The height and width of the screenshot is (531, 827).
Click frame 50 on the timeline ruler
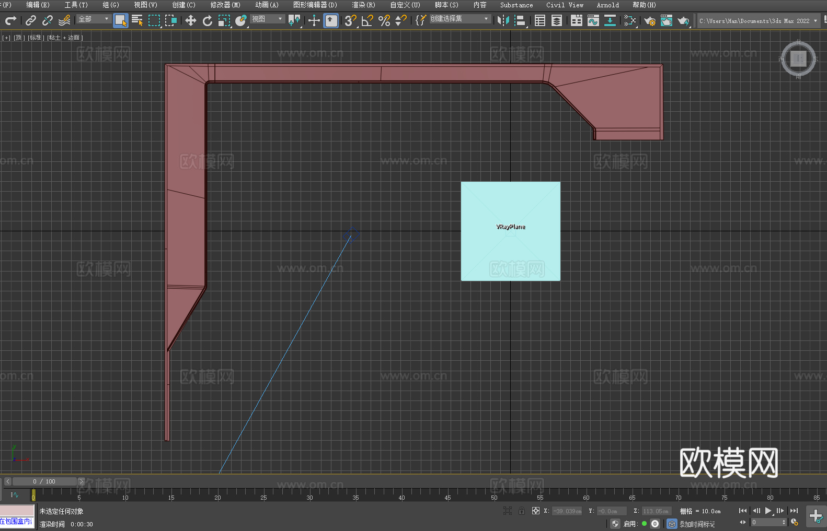click(x=494, y=494)
